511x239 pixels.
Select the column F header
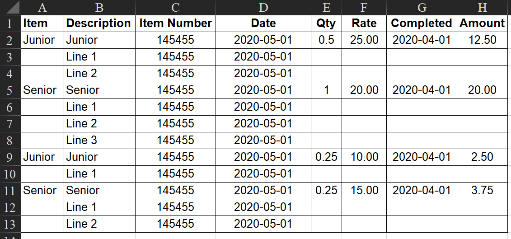364,7
